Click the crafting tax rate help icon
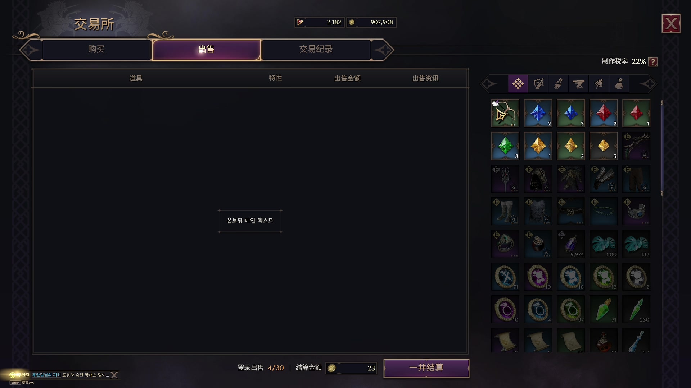This screenshot has width=691, height=388. tap(653, 62)
